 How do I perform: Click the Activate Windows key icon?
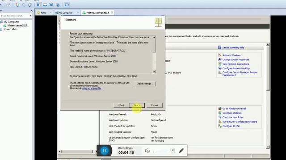tap(219, 55)
